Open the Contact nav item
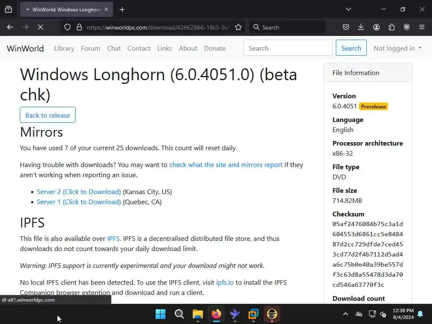Screen dimensions: 432x324 pos(139,48)
